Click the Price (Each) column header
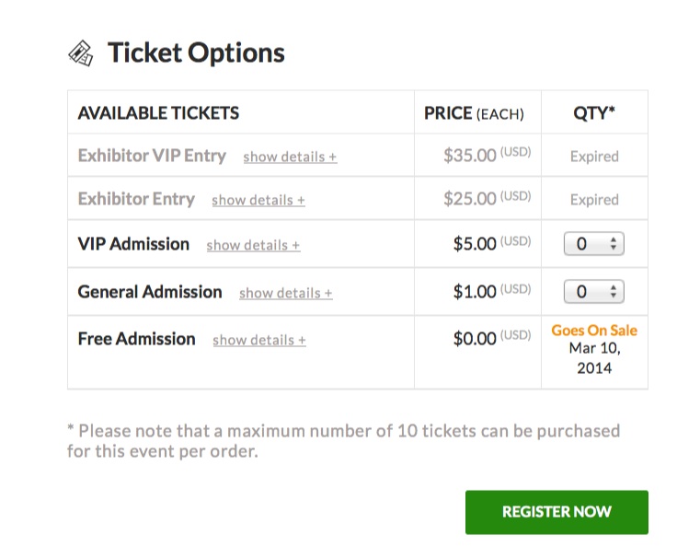This screenshot has height=547, width=700. (474, 113)
